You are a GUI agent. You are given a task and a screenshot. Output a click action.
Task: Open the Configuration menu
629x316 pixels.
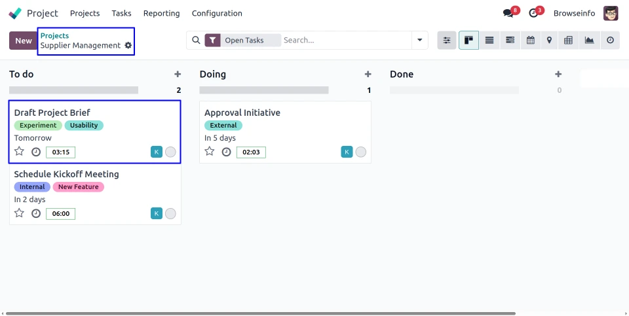pyautogui.click(x=217, y=13)
